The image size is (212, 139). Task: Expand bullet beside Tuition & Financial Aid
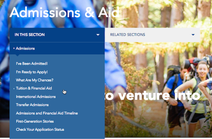point(14,88)
